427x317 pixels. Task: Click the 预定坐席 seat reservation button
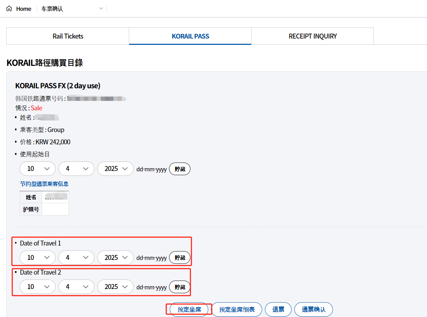coord(189,310)
